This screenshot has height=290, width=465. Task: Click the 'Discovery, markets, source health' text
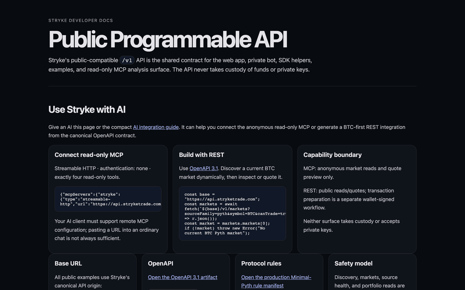(369, 281)
